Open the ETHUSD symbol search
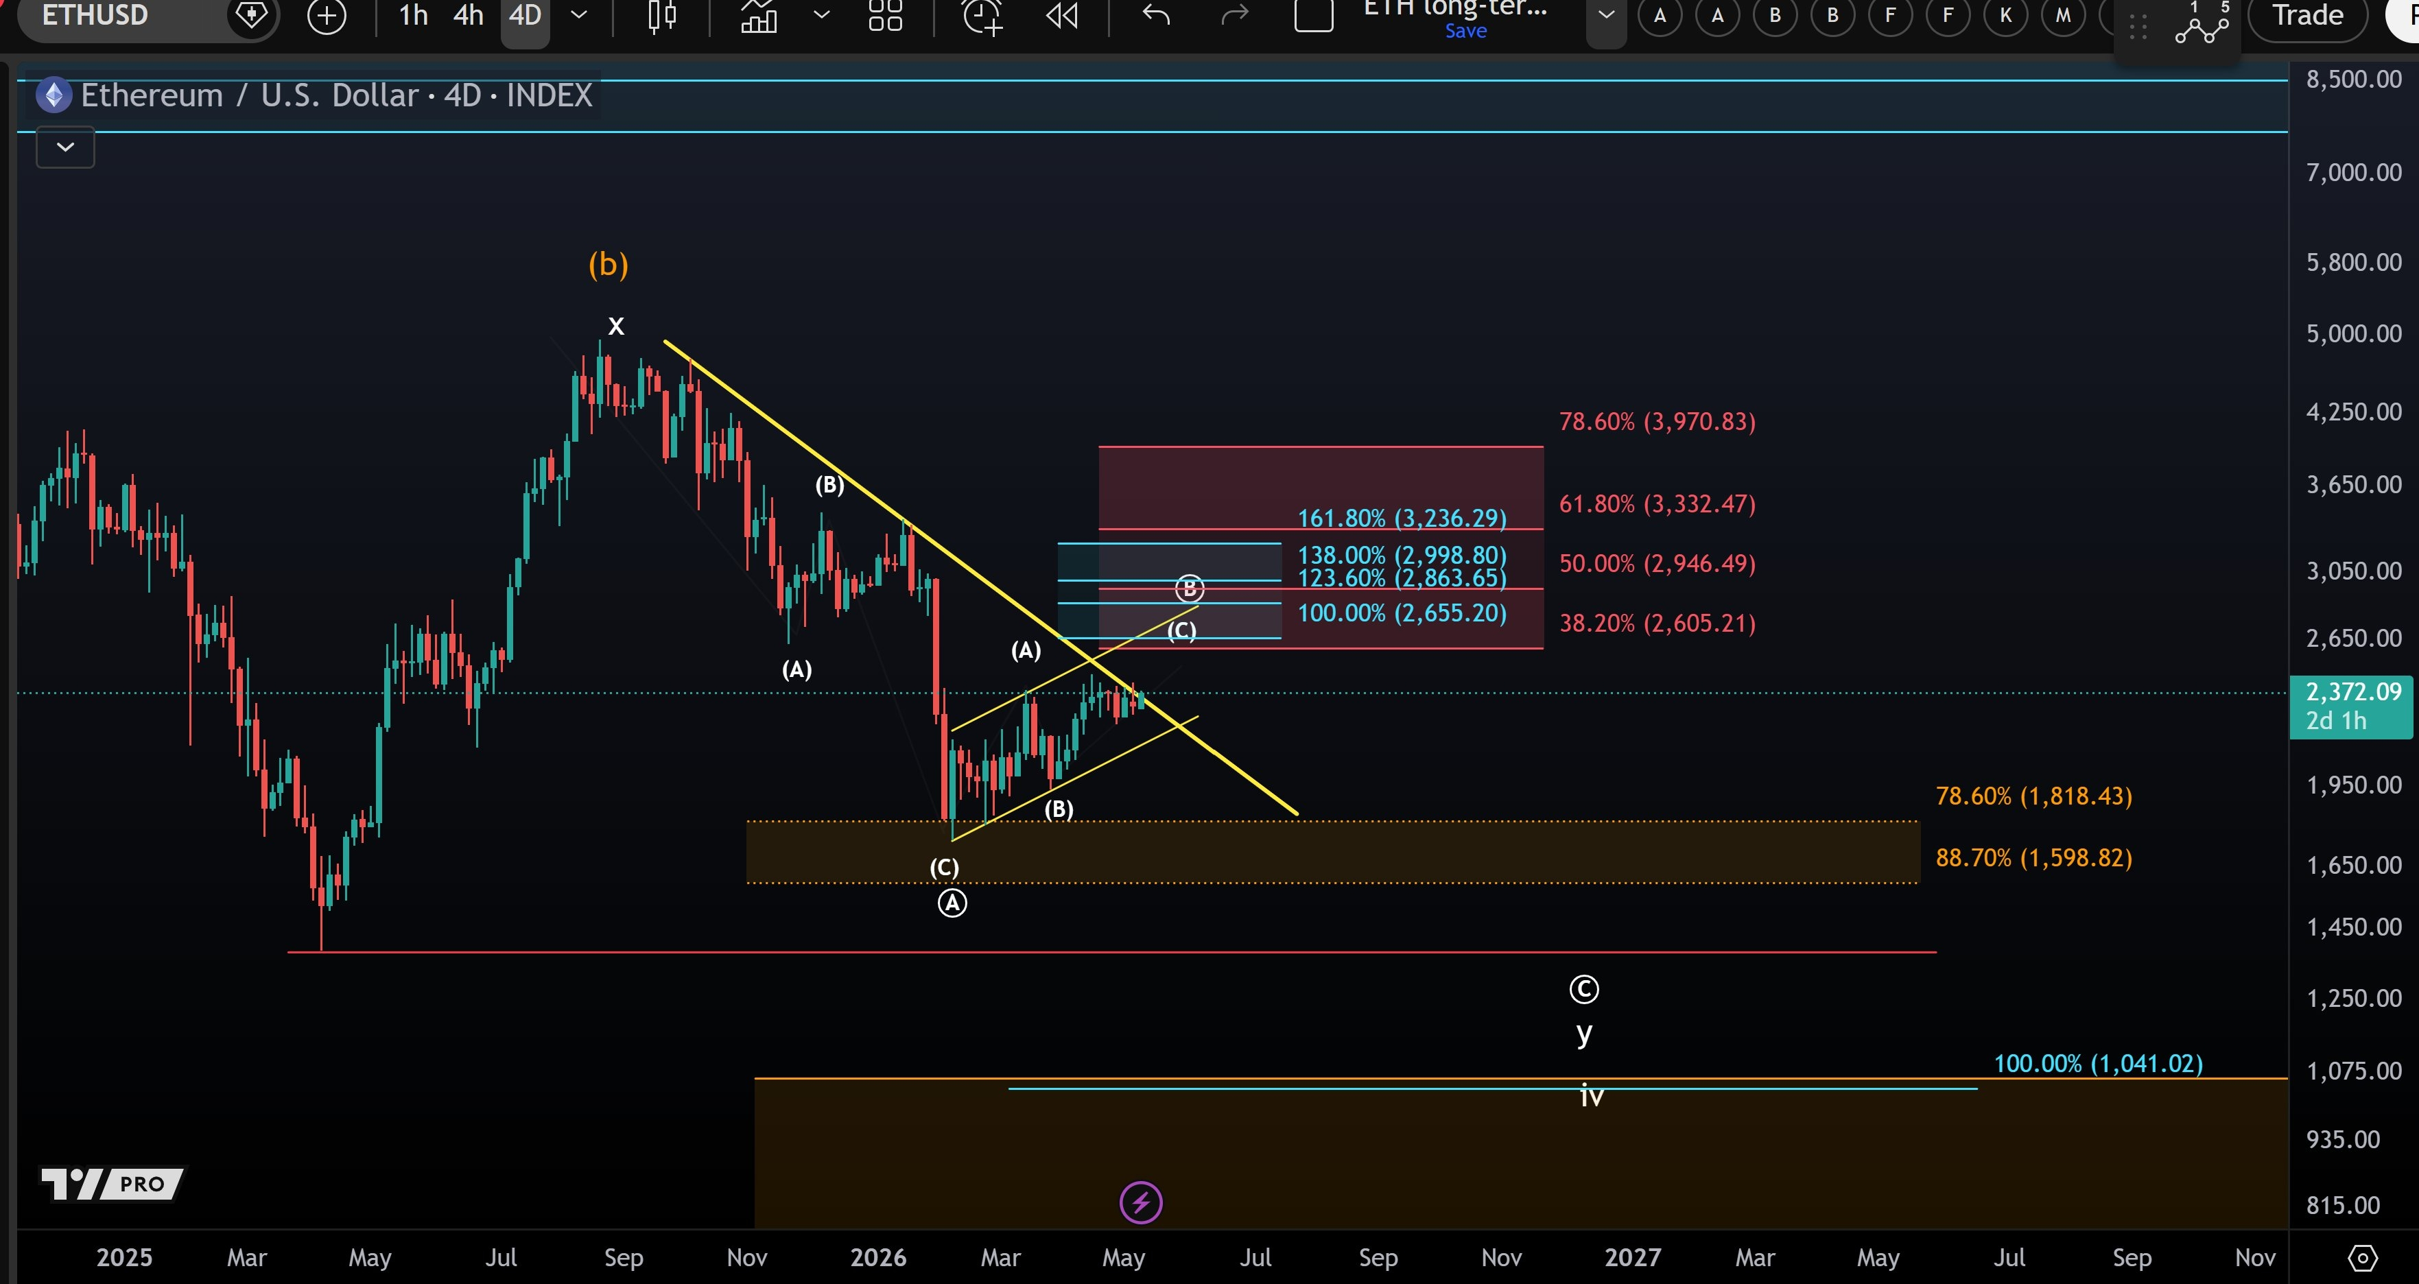Screen dimensions: 2419x1284 pos(95,15)
